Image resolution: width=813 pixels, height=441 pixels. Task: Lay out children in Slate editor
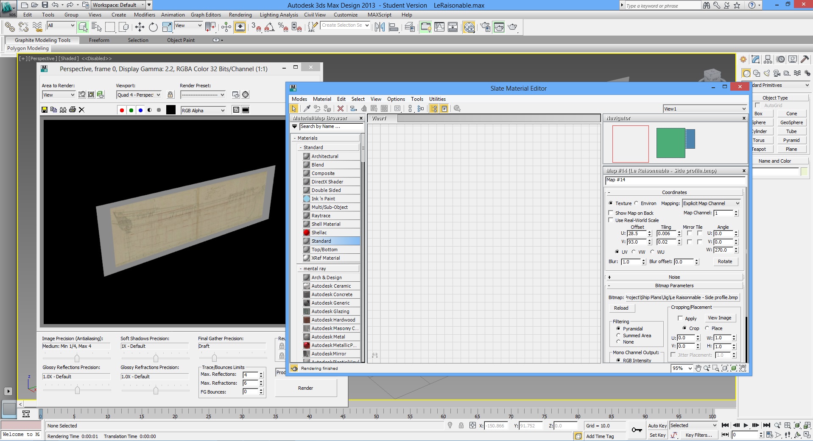coord(420,108)
